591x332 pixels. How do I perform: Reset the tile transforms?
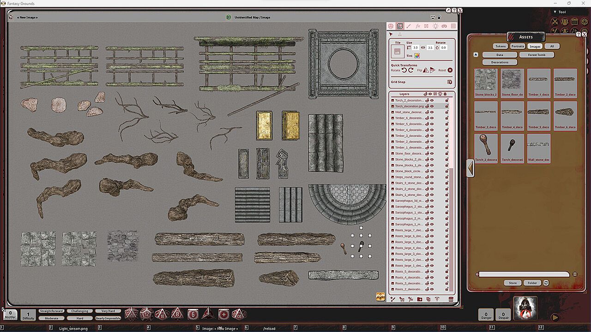450,70
